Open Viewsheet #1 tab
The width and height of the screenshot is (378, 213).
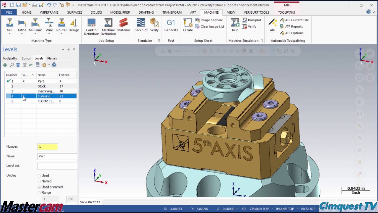point(90,202)
